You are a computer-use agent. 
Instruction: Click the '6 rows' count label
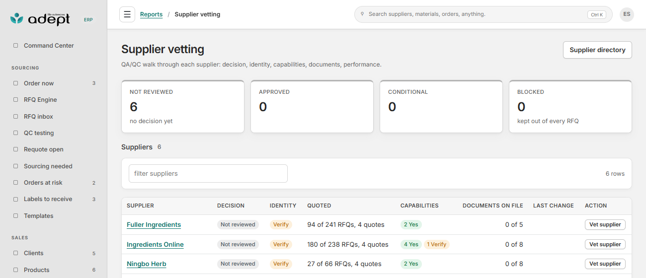[615, 174]
